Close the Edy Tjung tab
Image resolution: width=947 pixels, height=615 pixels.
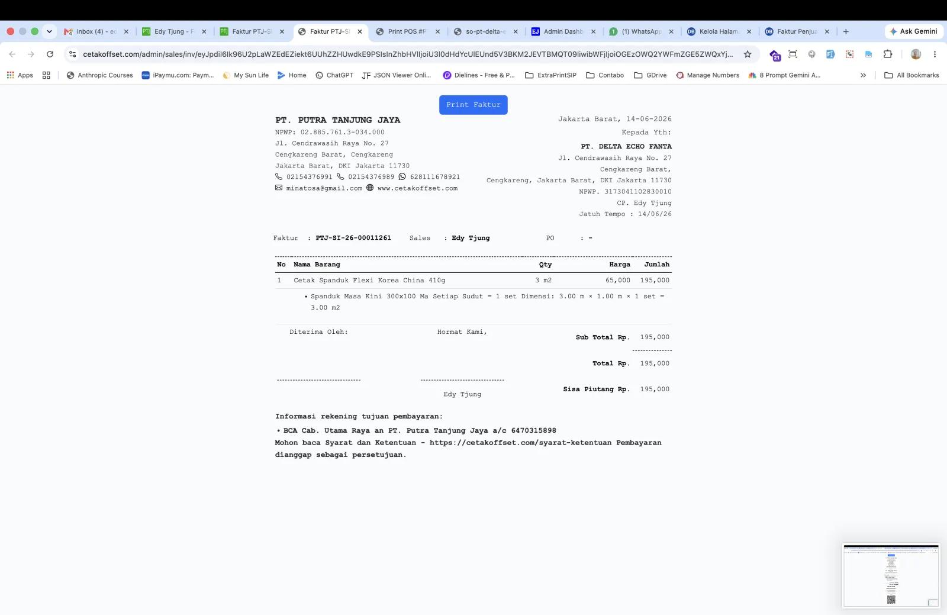(204, 32)
